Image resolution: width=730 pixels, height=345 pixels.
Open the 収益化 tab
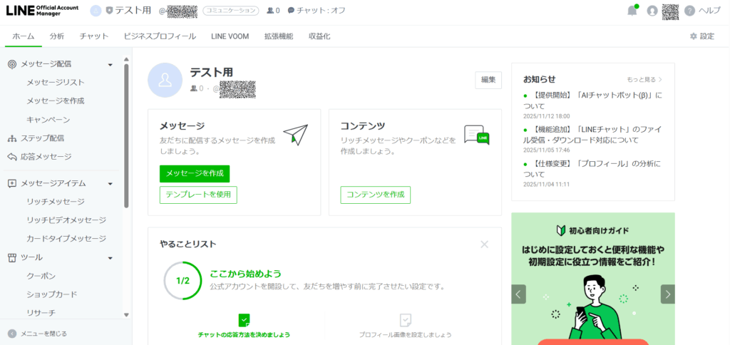pos(319,36)
